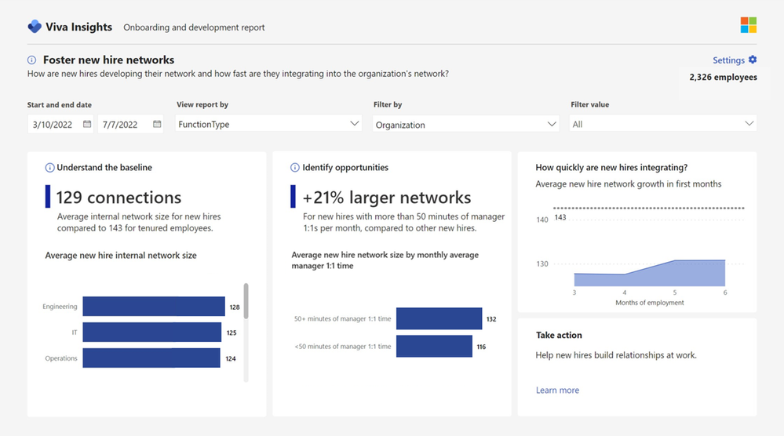Click the value 124 beside Operations bar
This screenshot has height=436, width=784.
231,358
